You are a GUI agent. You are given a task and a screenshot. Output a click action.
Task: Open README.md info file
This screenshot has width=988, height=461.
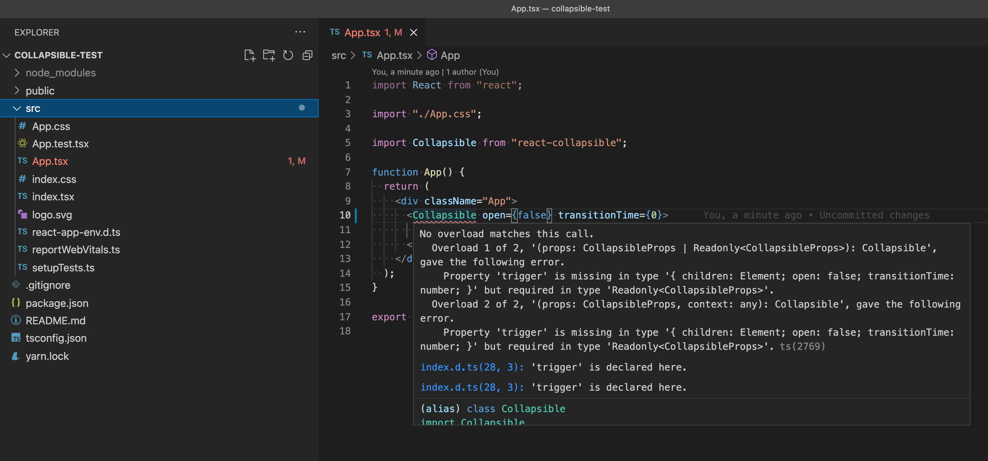pyautogui.click(x=55, y=321)
